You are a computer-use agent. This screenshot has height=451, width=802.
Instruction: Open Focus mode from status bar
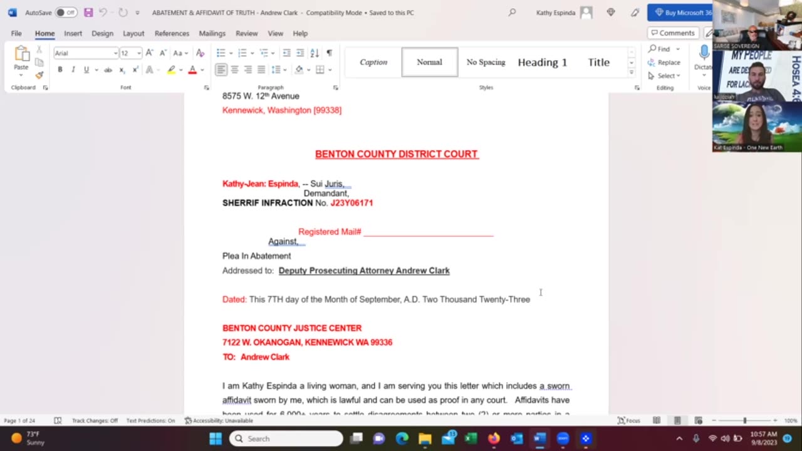[x=629, y=420]
